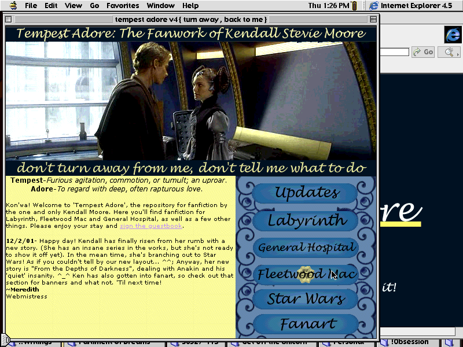Click the Go button beside address field

point(423,52)
